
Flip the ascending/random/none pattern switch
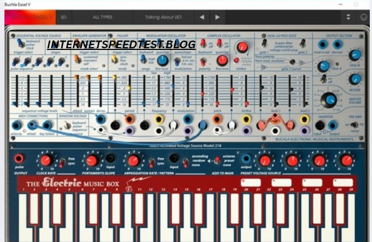click(185, 162)
